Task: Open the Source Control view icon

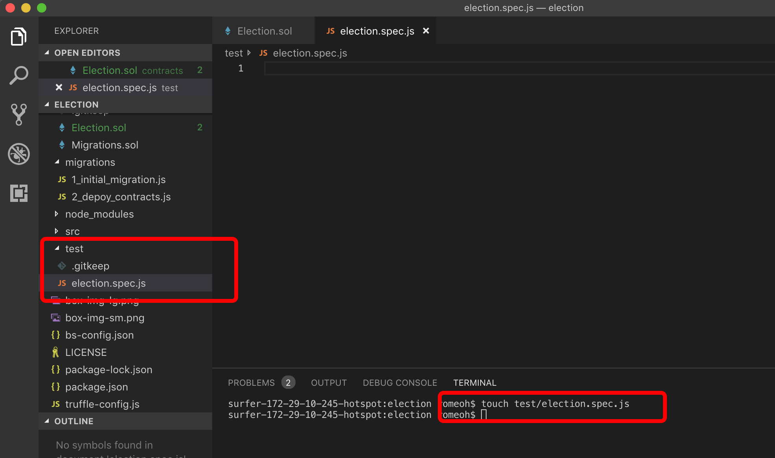Action: [x=18, y=114]
